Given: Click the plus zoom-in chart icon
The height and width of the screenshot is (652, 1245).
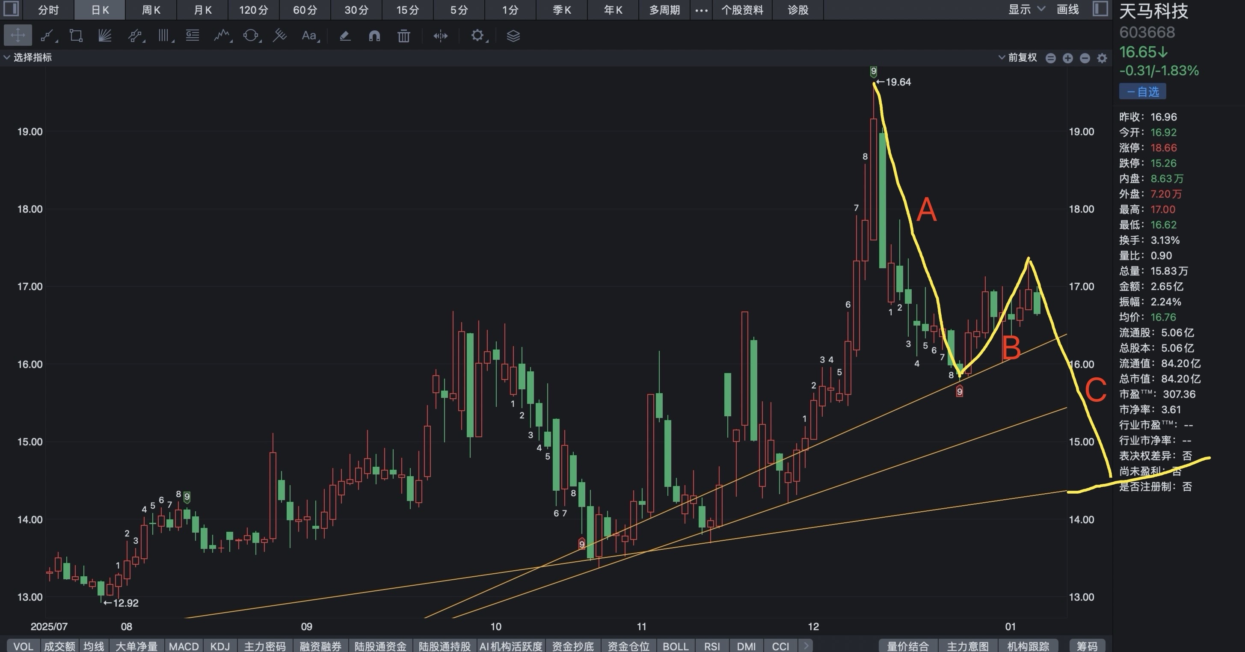Looking at the screenshot, I should point(1067,59).
